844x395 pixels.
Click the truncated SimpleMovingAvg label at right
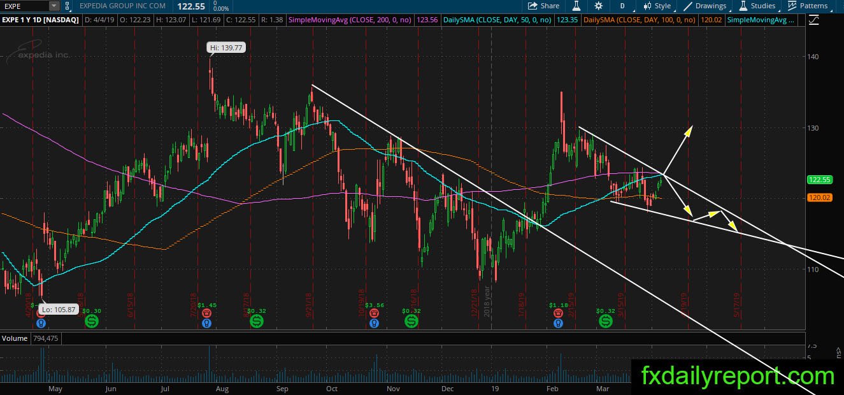[x=761, y=20]
